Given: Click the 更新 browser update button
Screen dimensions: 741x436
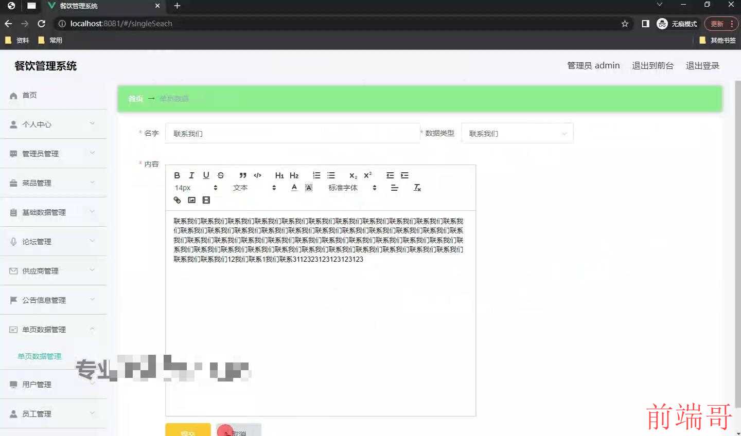Looking at the screenshot, I should pyautogui.click(x=721, y=24).
